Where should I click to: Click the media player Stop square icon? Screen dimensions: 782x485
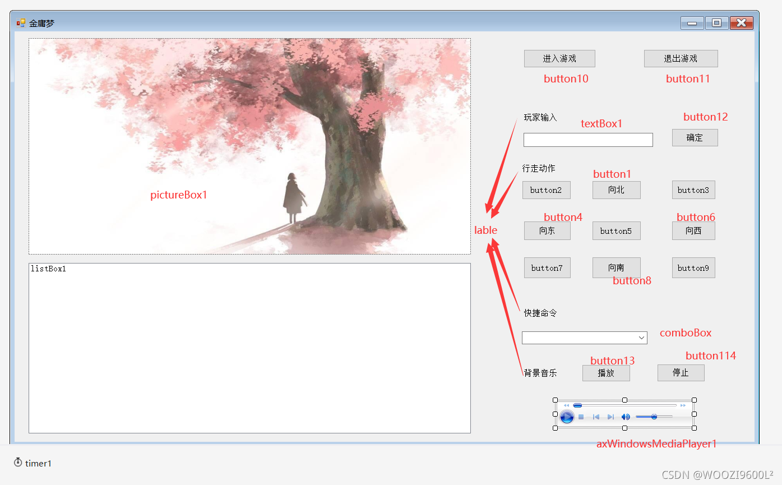click(x=581, y=417)
